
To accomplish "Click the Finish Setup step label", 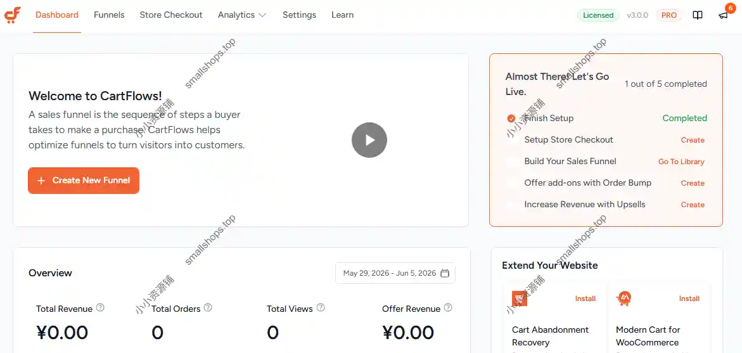I will (x=549, y=119).
